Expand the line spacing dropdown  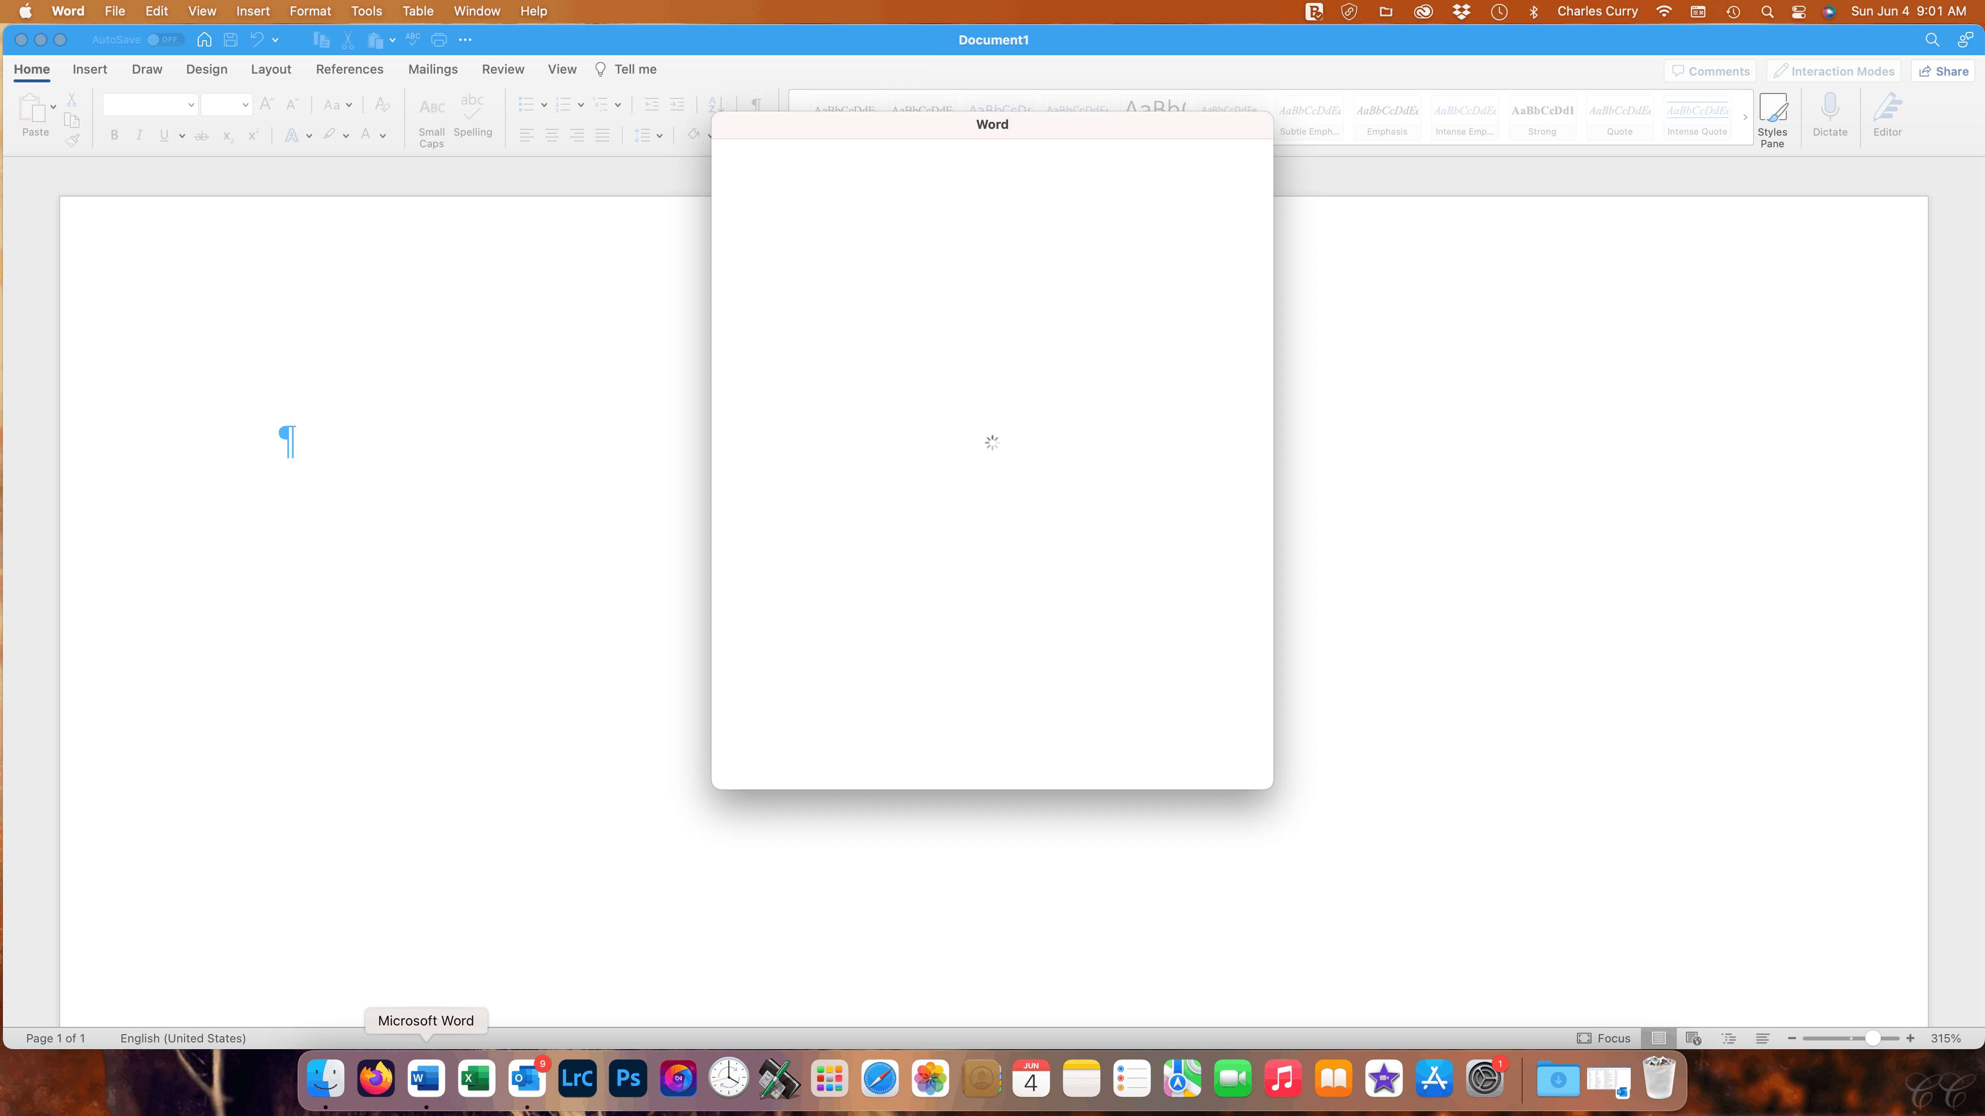pos(660,136)
